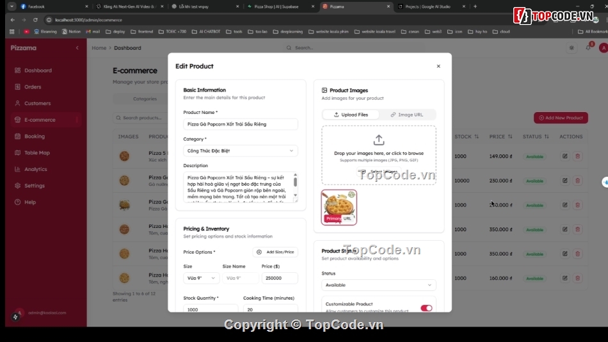Image resolution: width=608 pixels, height=342 pixels.
Task: Click the delete icon for first product row
Action: [x=577, y=156]
